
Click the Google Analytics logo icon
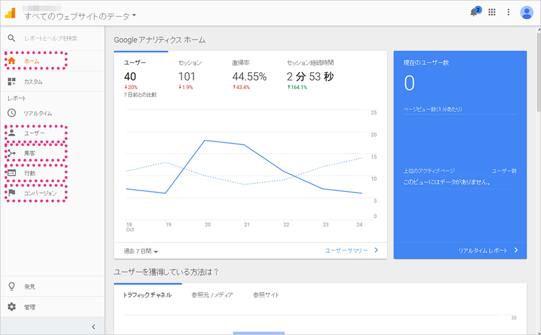coord(10,13)
